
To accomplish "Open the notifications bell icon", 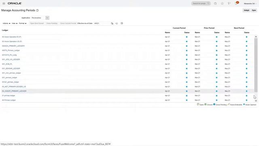I will 236,4.
